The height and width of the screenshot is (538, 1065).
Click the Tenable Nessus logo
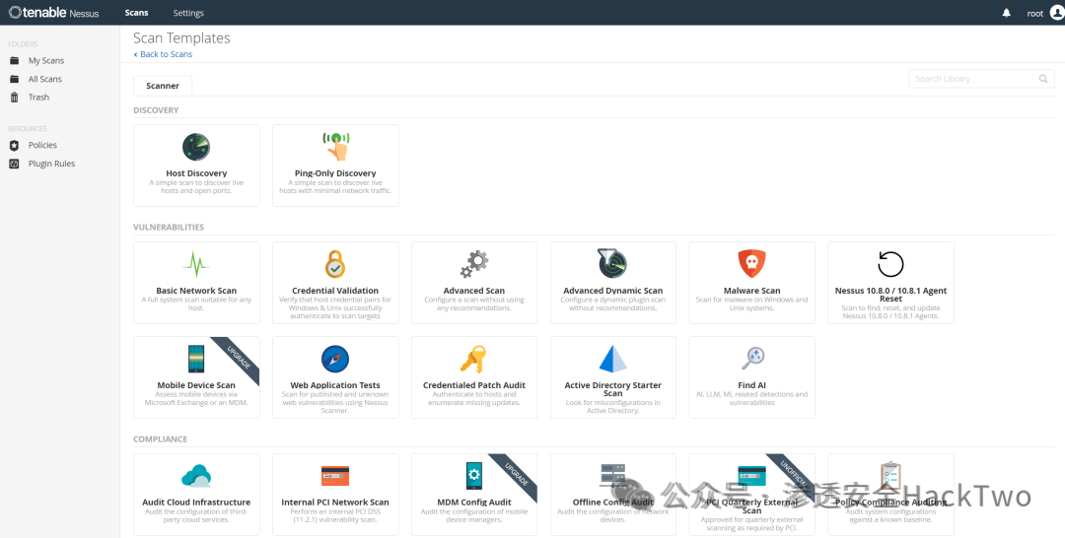[x=53, y=13]
